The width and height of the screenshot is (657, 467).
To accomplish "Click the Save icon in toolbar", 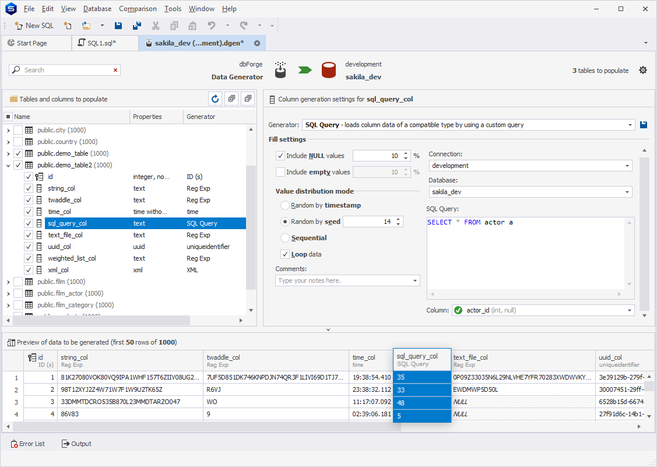I will coord(118,26).
